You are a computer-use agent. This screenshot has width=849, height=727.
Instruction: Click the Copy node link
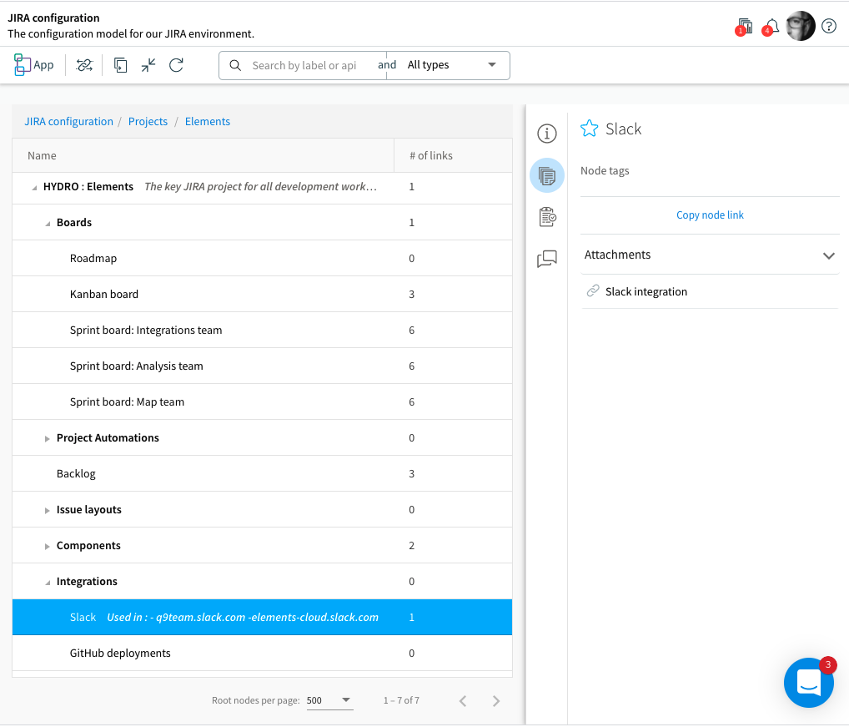pos(710,215)
